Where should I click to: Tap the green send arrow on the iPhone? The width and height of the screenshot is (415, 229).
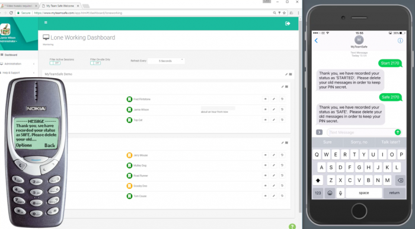398,132
